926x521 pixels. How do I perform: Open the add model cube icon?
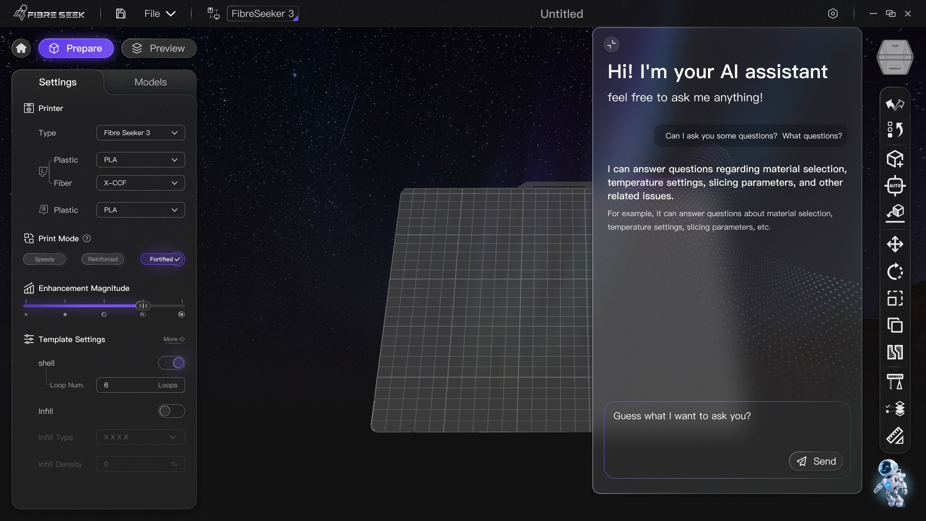coord(895,159)
